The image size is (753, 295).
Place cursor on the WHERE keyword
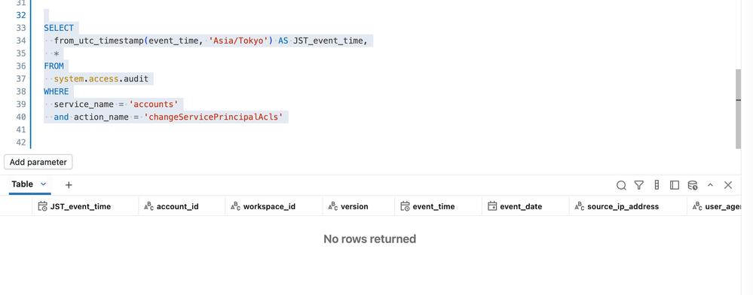(57, 91)
